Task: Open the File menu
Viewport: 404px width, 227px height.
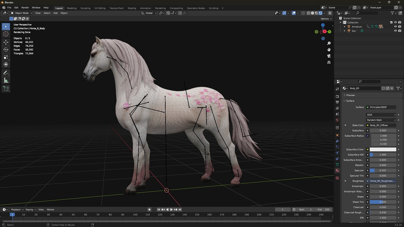Action: point(9,8)
